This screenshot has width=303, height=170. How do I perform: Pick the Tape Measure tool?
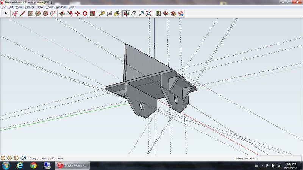pos(102,14)
